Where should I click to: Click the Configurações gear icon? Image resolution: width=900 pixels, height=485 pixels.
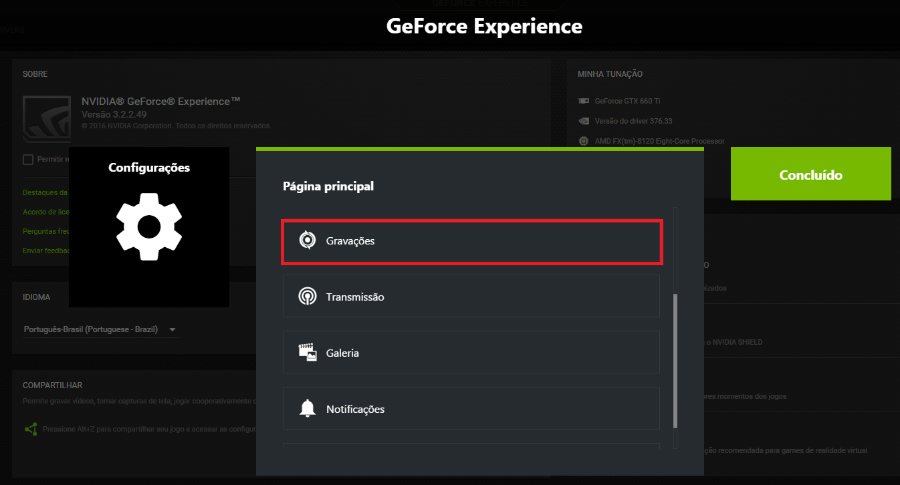(149, 226)
